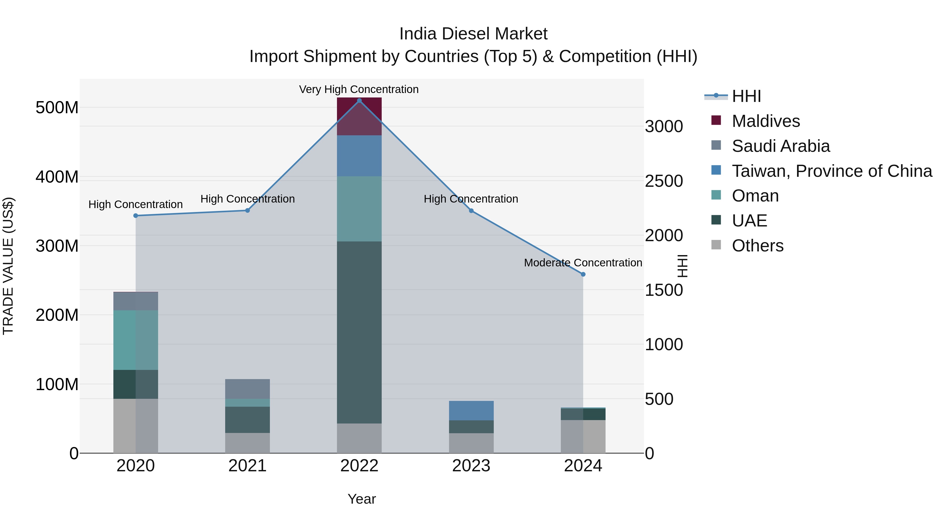The width and height of the screenshot is (947, 532).
Task: Toggle Others series in the legend
Action: [747, 246]
